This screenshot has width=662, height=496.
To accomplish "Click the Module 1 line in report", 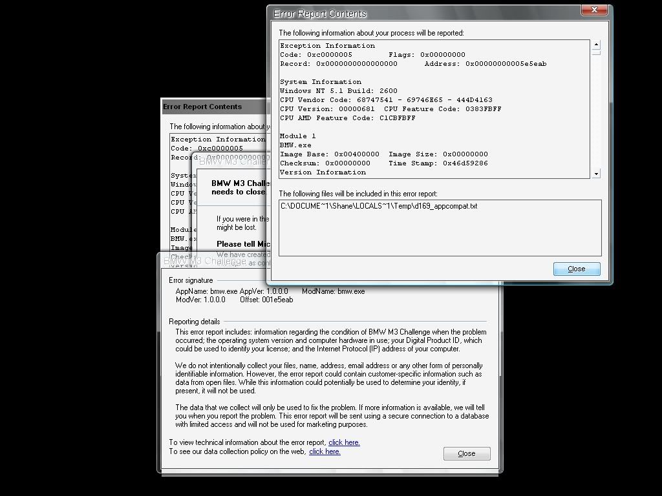I will point(297,136).
